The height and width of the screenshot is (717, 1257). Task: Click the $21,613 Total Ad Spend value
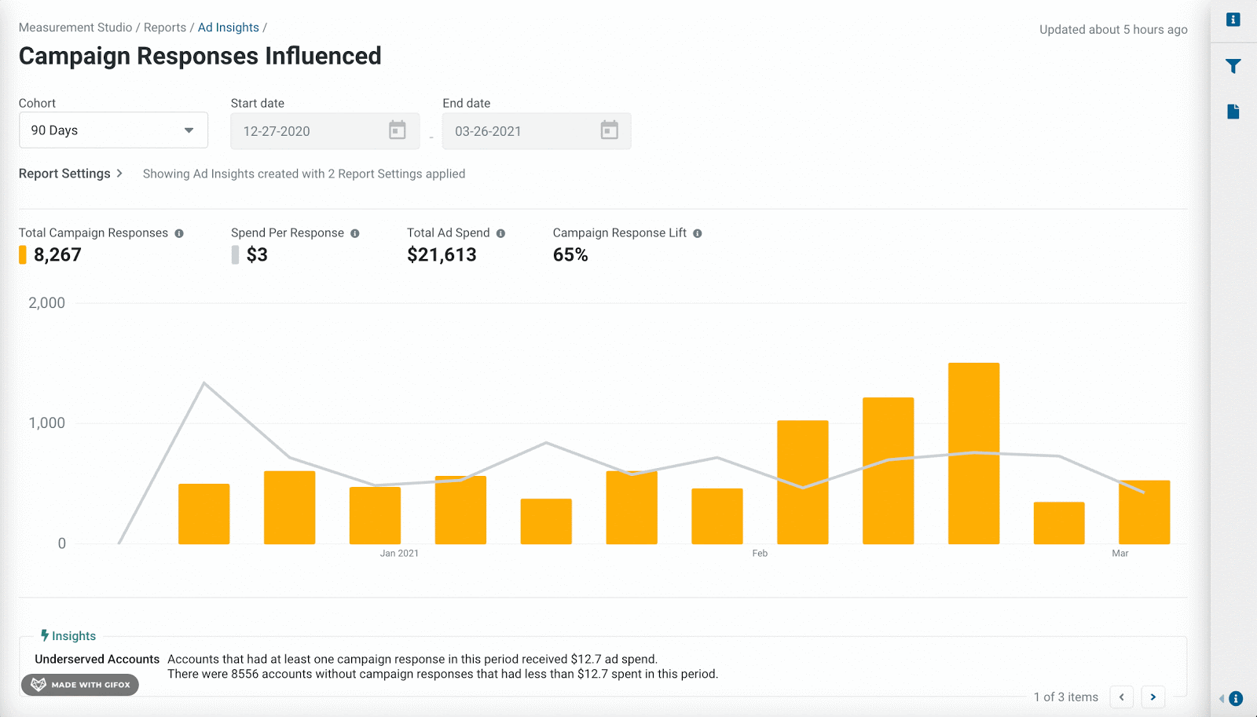tap(442, 254)
